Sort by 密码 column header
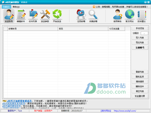Screen dimensions: 151x113 click(x=83, y=29)
